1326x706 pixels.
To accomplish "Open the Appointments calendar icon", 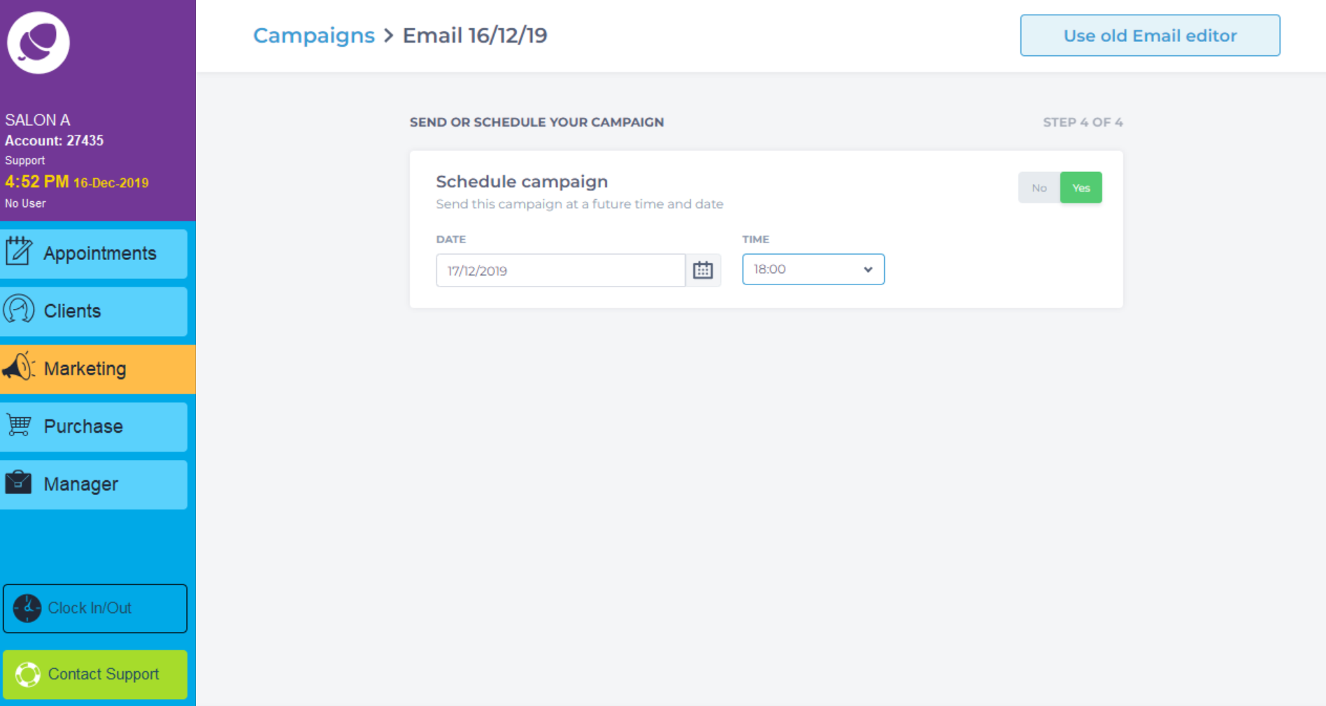I will 19,251.
